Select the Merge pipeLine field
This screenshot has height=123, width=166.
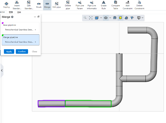[21, 40]
